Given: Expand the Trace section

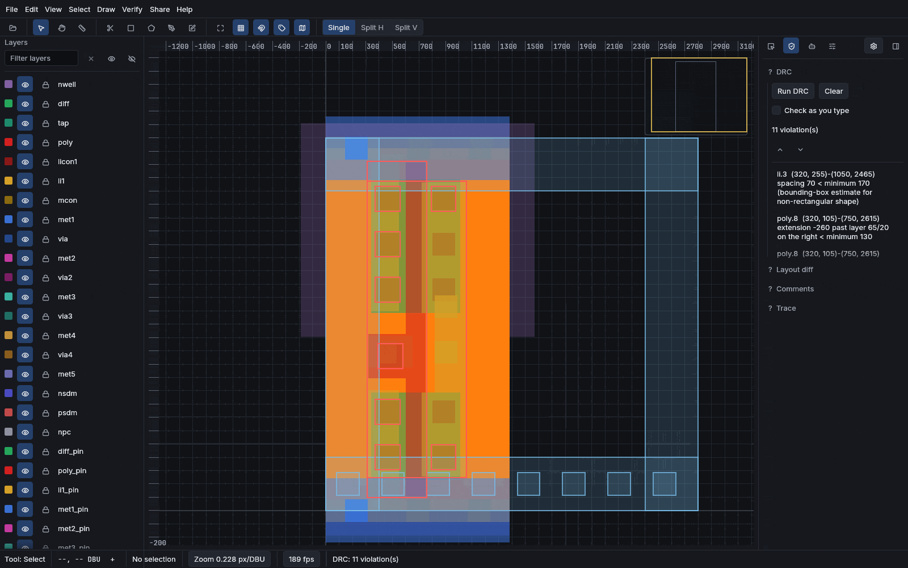Looking at the screenshot, I should pyautogui.click(x=782, y=308).
